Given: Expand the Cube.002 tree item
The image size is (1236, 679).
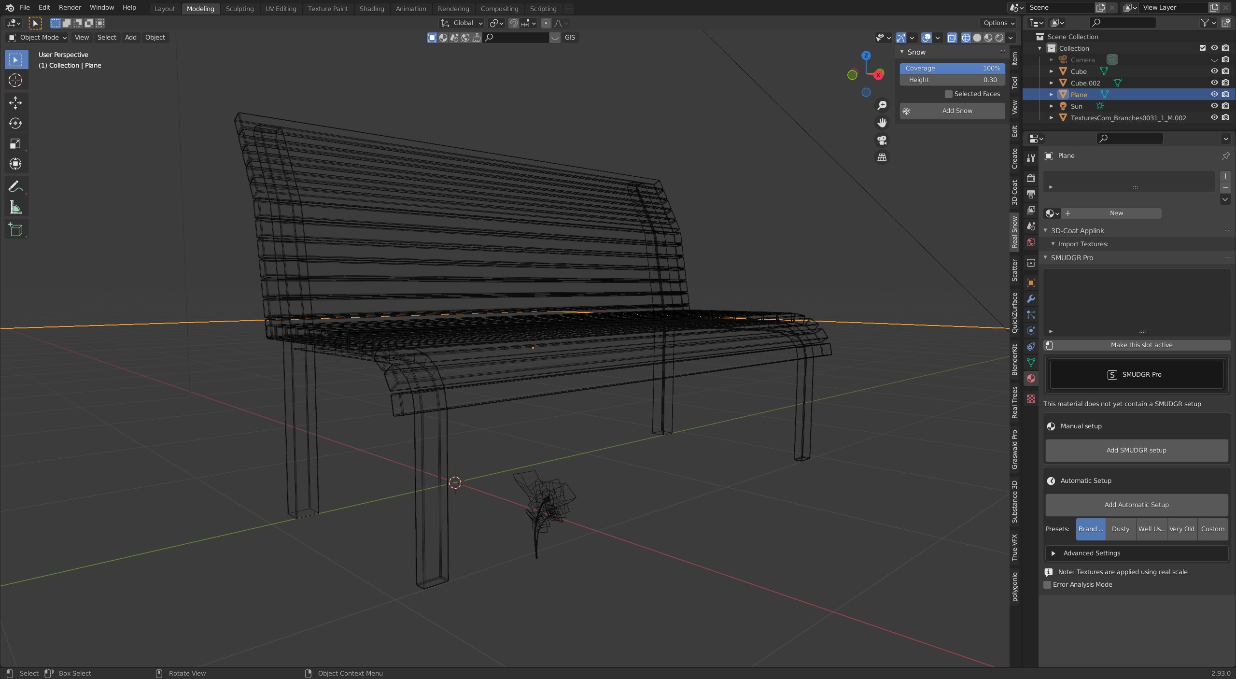Looking at the screenshot, I should click(x=1051, y=83).
